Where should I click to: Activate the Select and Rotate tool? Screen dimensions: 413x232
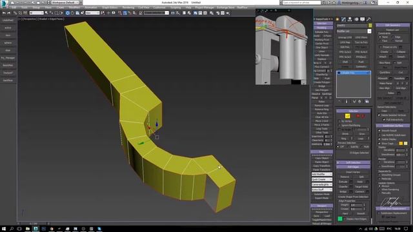pyautogui.click(x=72, y=13)
